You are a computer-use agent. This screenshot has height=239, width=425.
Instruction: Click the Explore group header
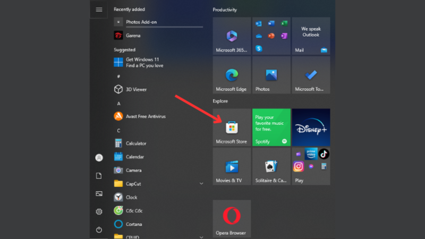pos(220,101)
